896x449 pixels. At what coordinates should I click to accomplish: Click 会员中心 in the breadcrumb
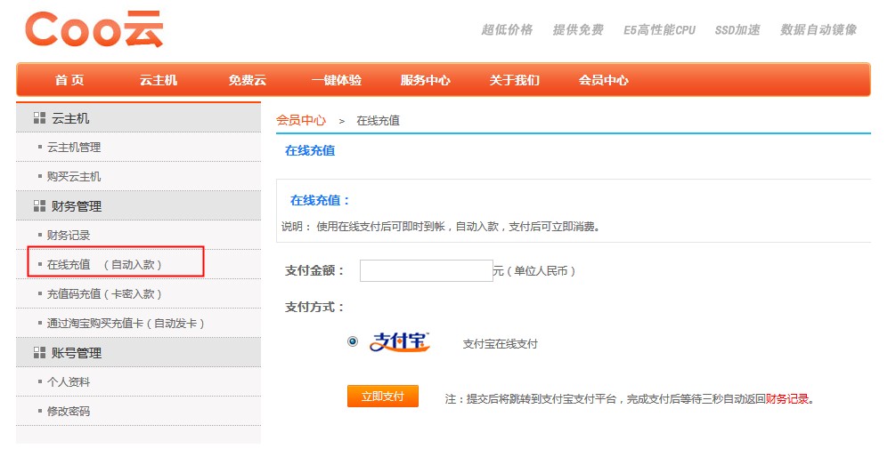click(x=301, y=120)
